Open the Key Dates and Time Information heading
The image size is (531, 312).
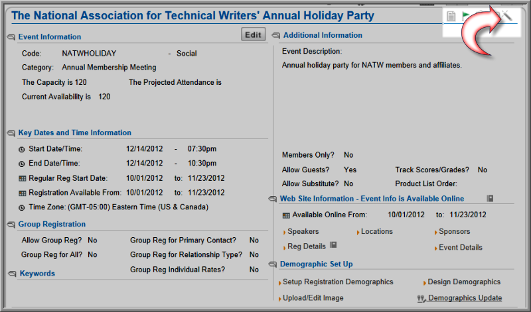(x=75, y=132)
